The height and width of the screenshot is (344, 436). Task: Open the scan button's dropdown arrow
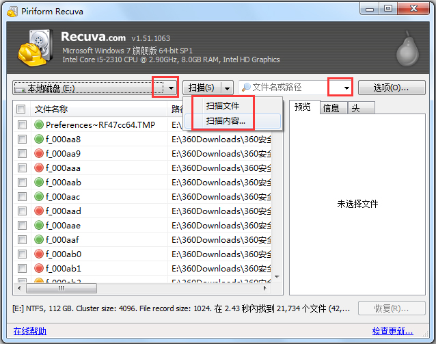click(x=228, y=88)
